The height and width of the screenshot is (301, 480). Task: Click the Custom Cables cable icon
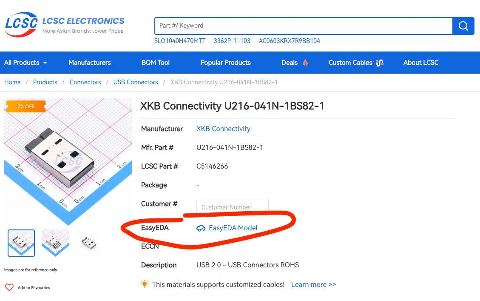pyautogui.click(x=380, y=63)
